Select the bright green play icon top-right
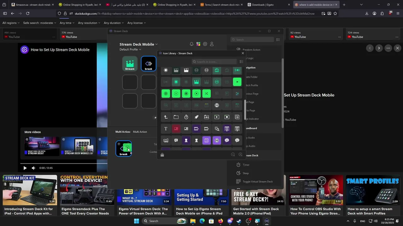Viewport: 403px width, 226px height. [x=237, y=82]
